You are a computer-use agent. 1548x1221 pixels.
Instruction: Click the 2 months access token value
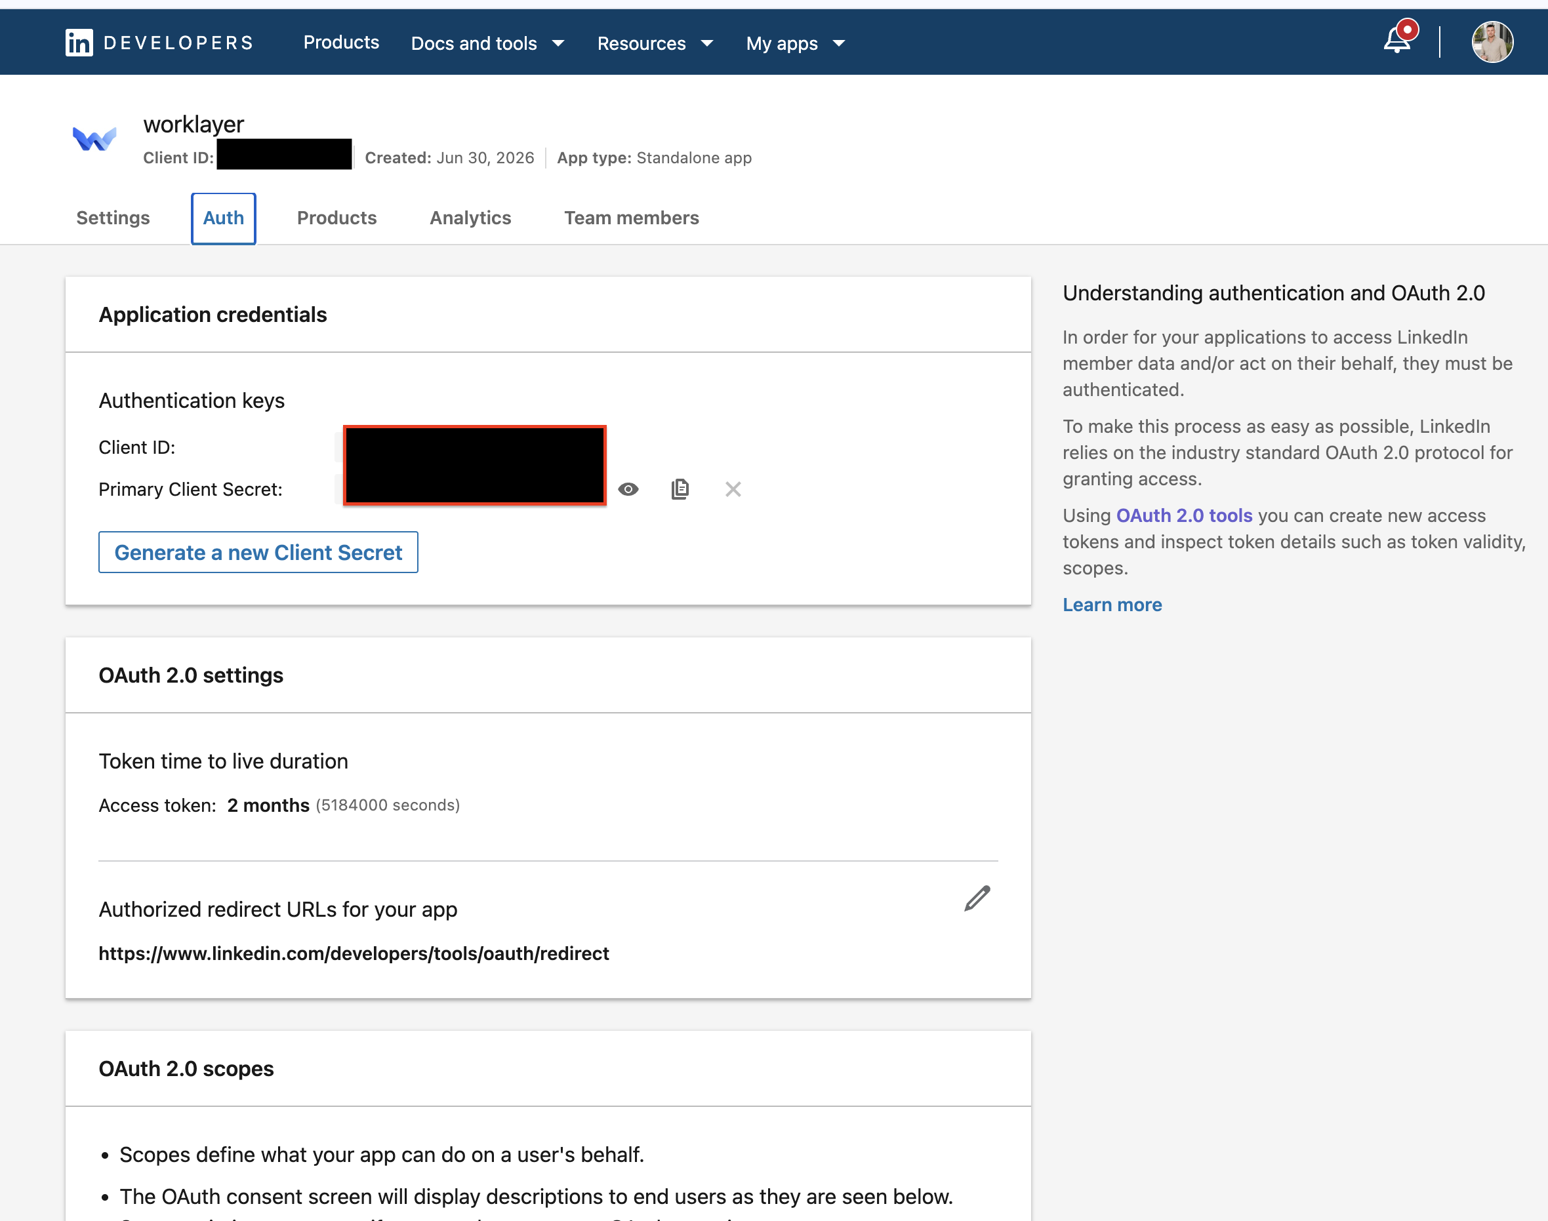coord(268,806)
